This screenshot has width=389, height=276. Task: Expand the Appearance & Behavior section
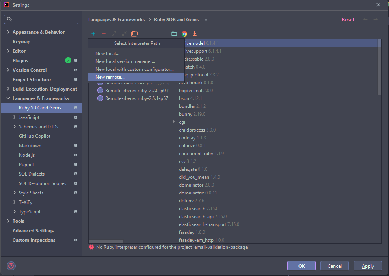pyautogui.click(x=9, y=32)
